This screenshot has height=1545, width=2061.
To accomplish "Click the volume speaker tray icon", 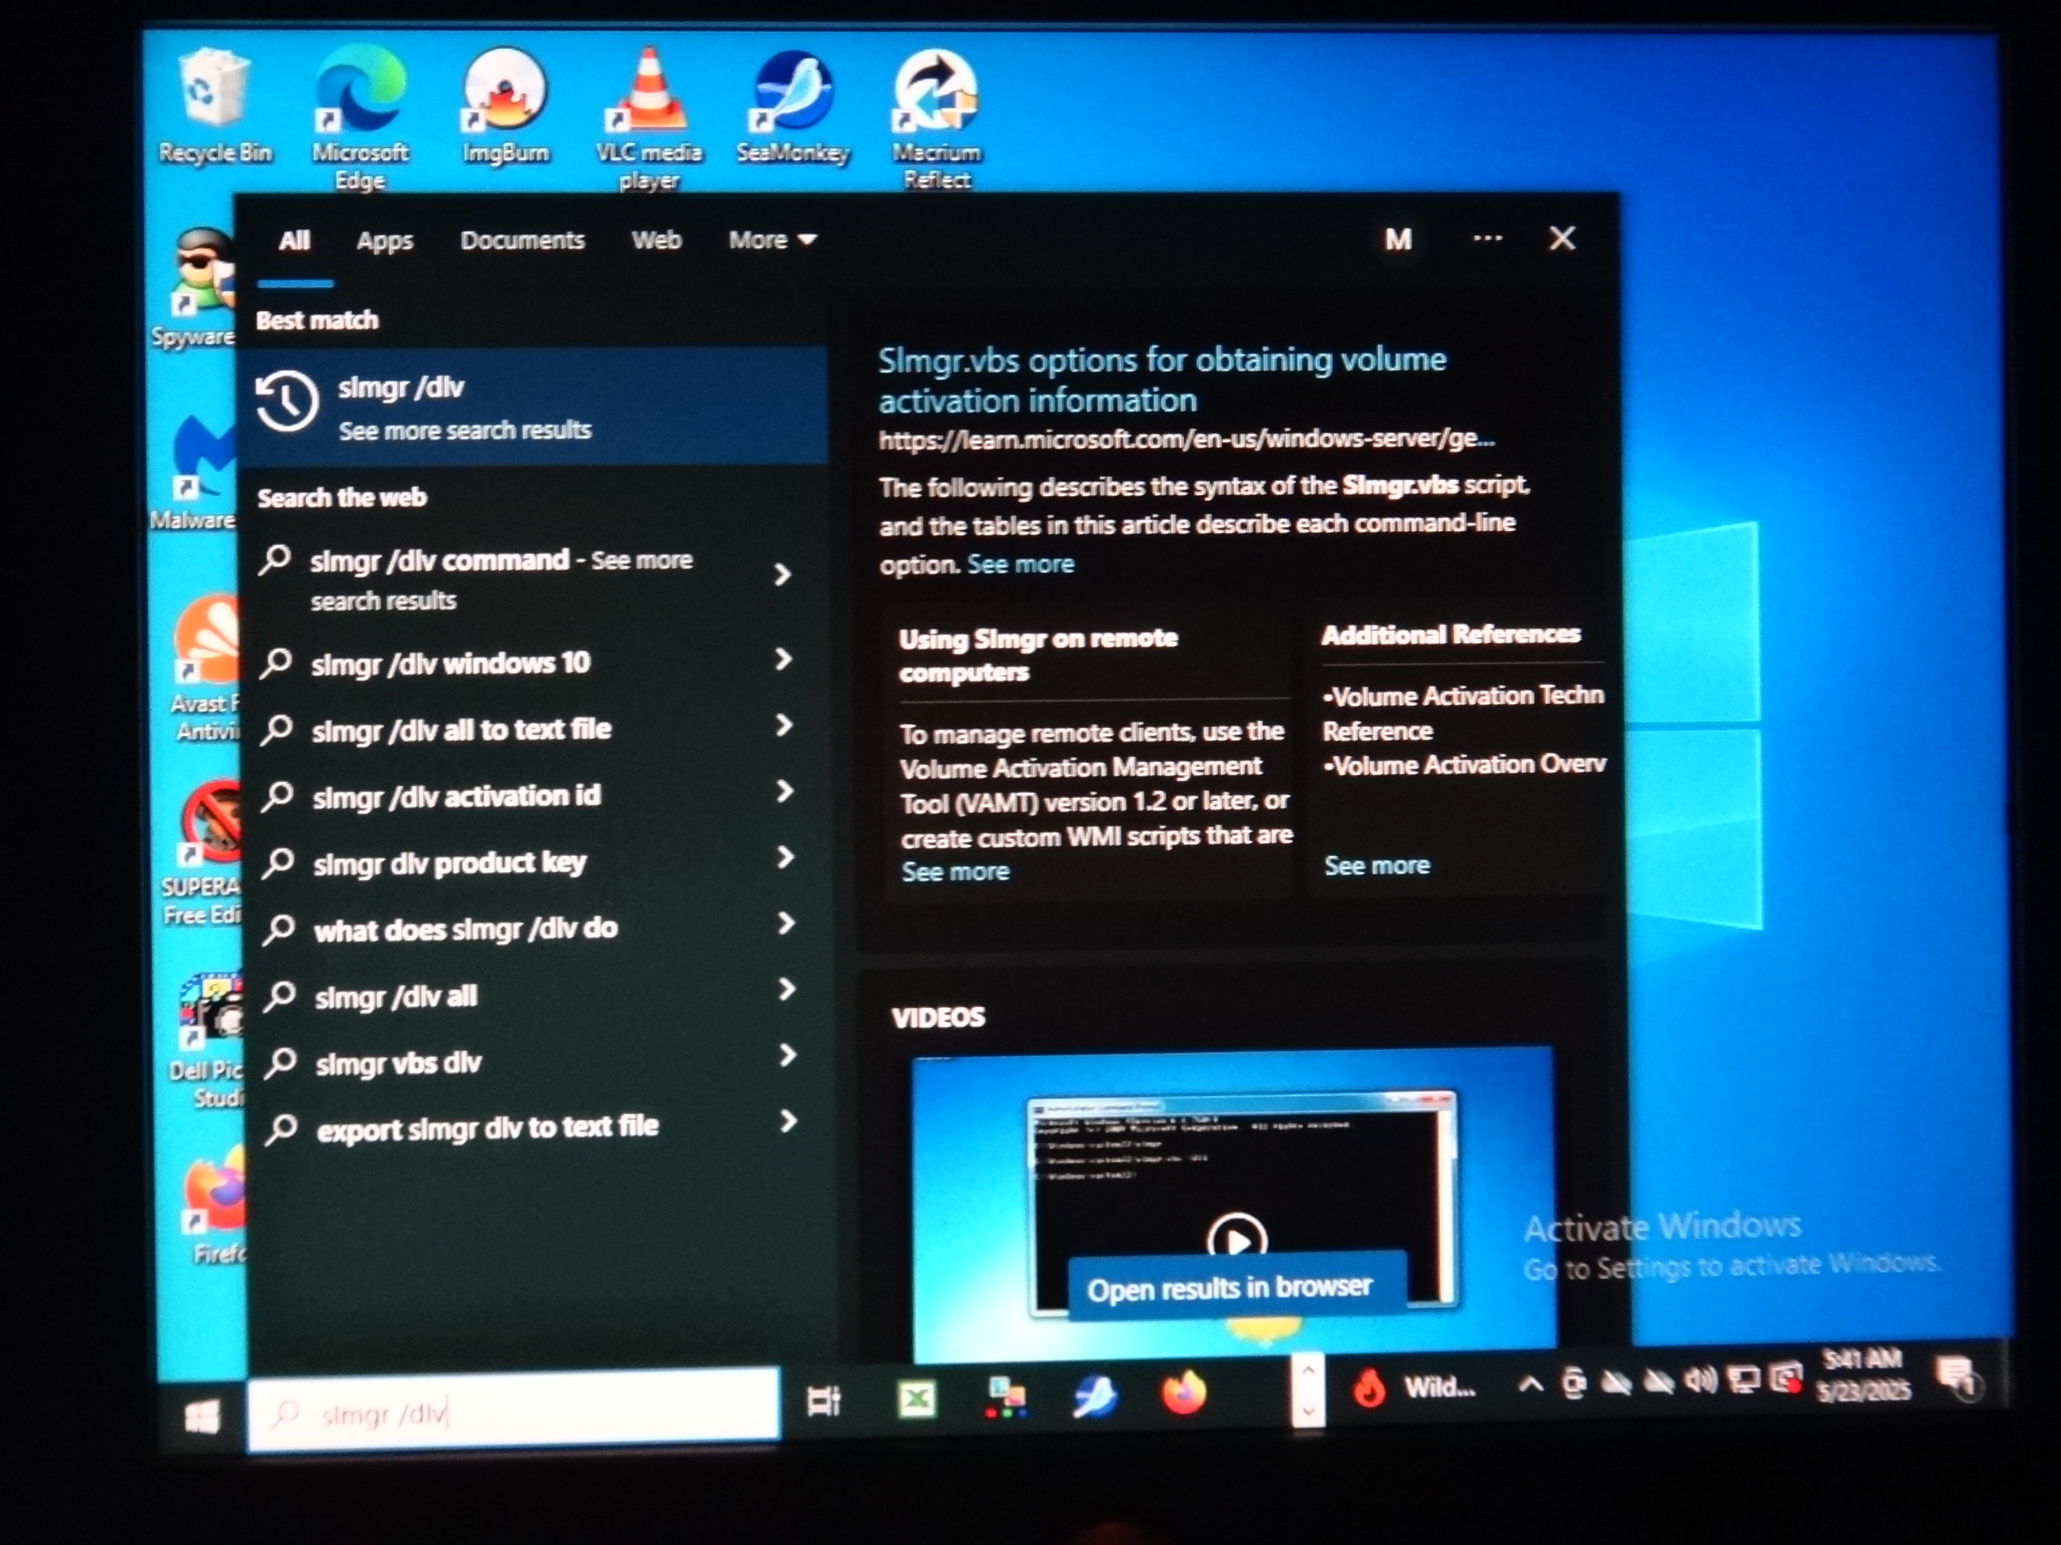I will 1701,1381.
